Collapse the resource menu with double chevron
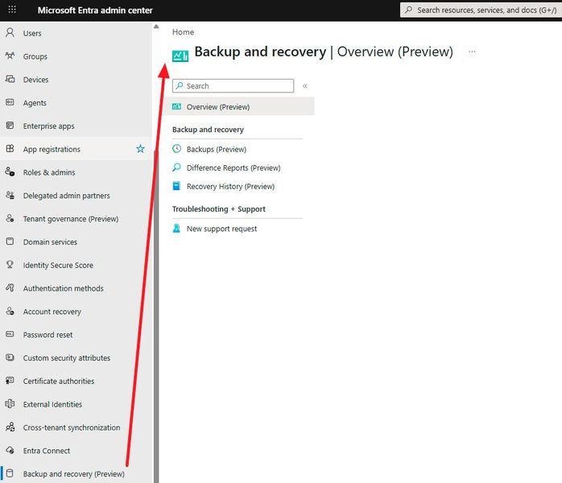The height and width of the screenshot is (483, 562). click(305, 86)
